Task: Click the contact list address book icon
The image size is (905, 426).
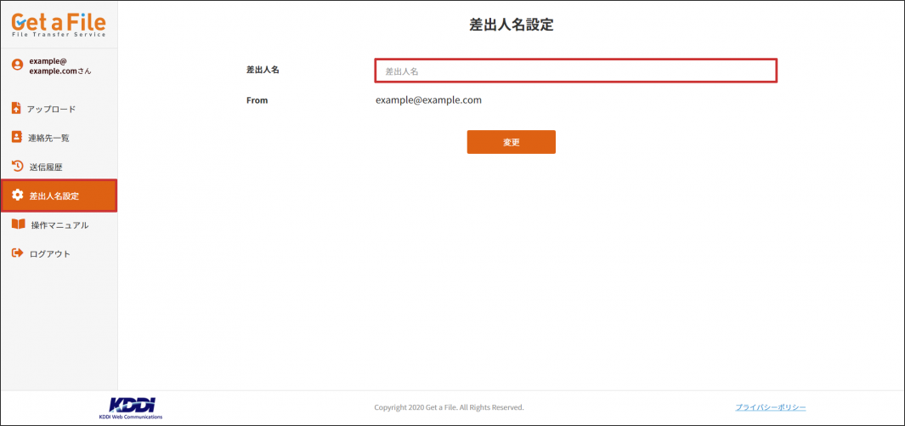Action: tap(17, 137)
